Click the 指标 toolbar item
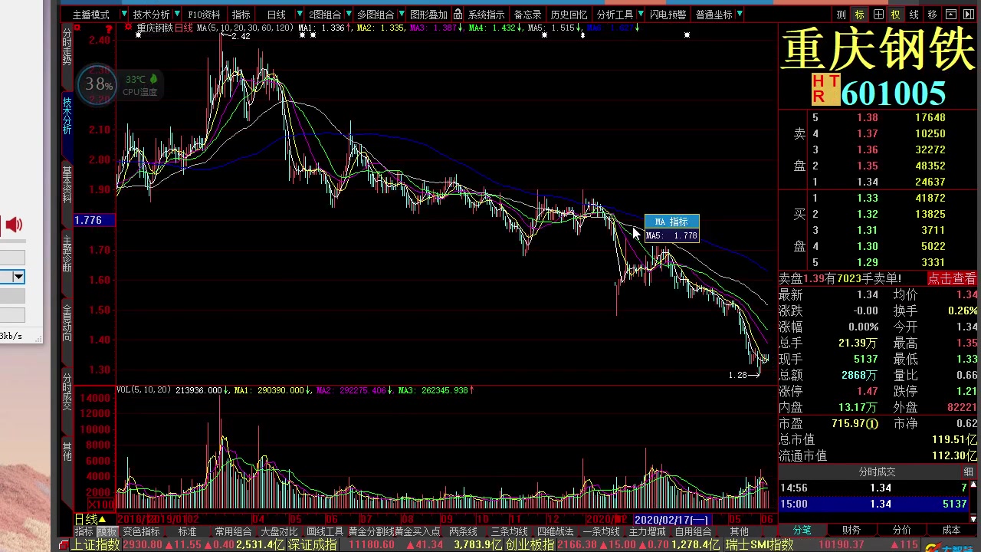This screenshot has height=552, width=981. pos(241,15)
